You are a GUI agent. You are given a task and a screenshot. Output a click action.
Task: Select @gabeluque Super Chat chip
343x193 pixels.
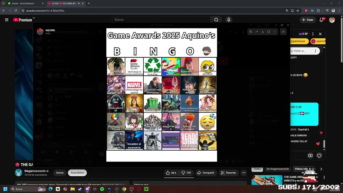point(300,41)
